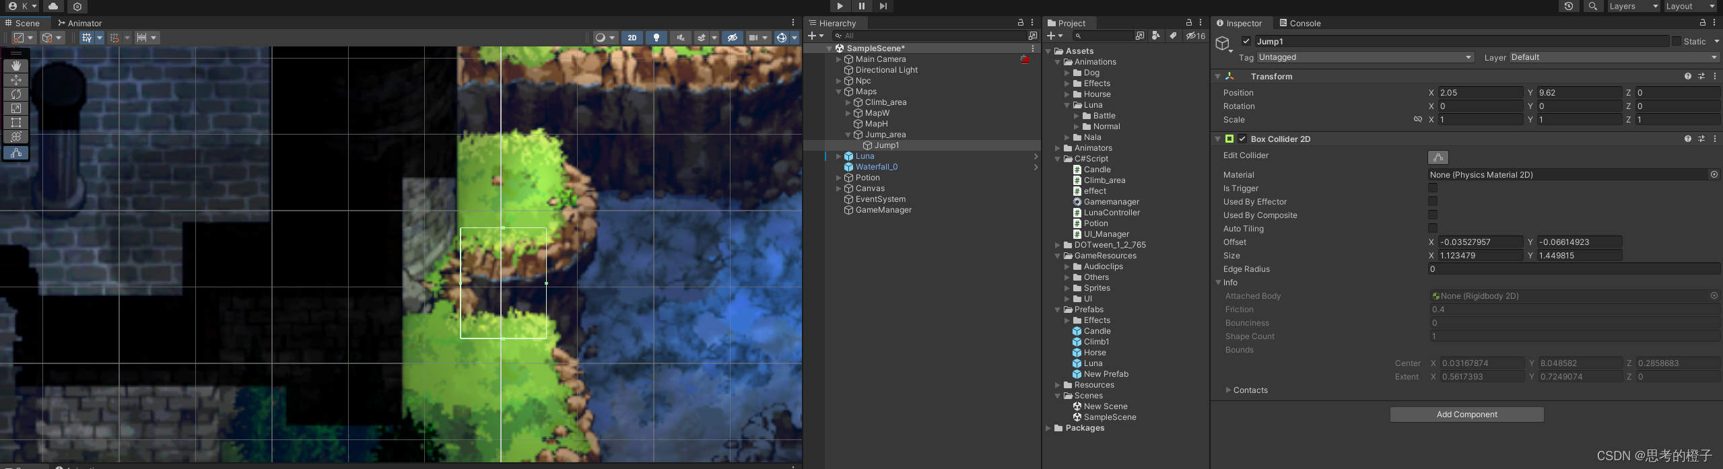Activate the Edit Bounding Volume custom tool
The width and height of the screenshot is (1723, 469).
coord(16,153)
